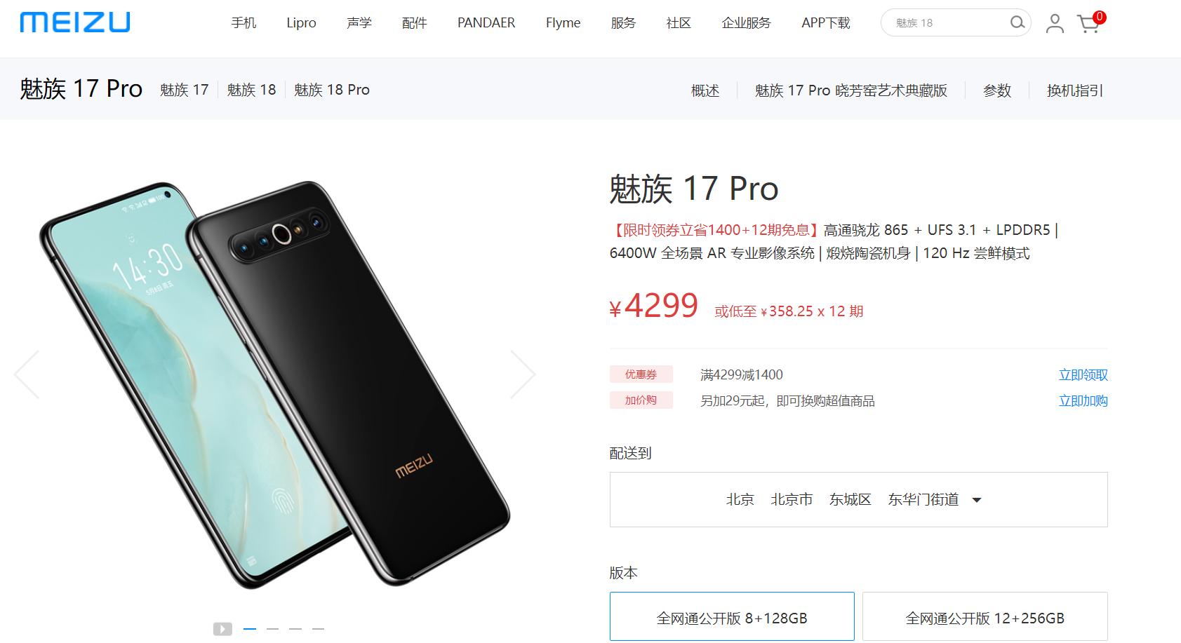Play the product video thumbnail icon
This screenshot has width=1181, height=643.
[222, 629]
